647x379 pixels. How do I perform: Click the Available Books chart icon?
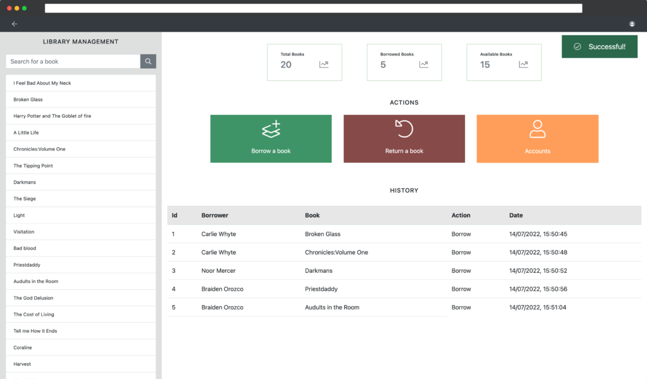[x=523, y=64]
